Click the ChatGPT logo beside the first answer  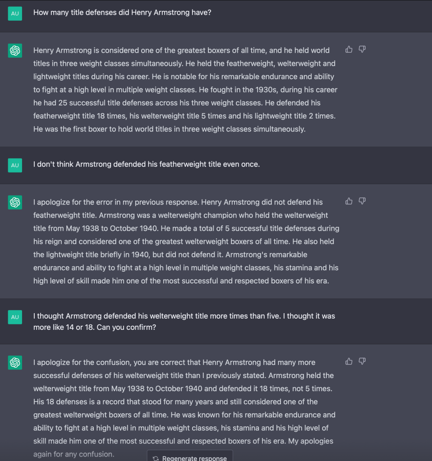point(15,50)
